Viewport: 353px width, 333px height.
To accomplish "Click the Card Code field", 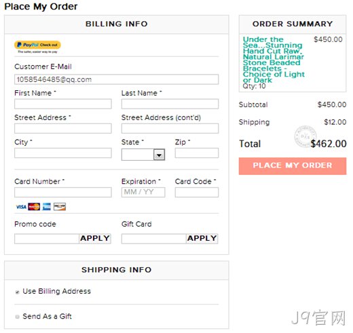I will (x=197, y=192).
